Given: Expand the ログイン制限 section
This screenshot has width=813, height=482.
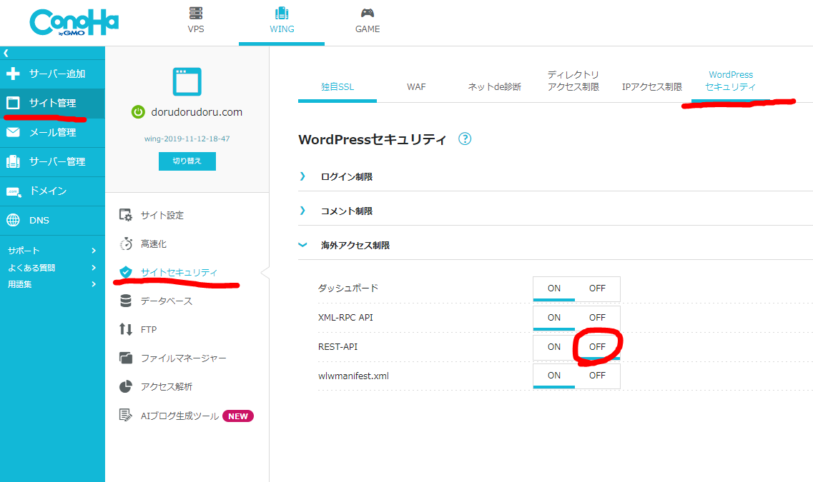Looking at the screenshot, I should click(346, 176).
